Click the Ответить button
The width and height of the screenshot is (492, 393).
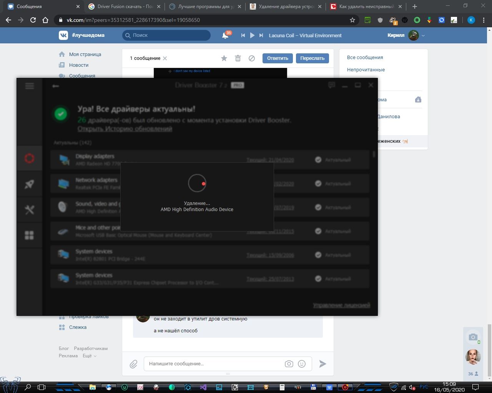point(278,58)
